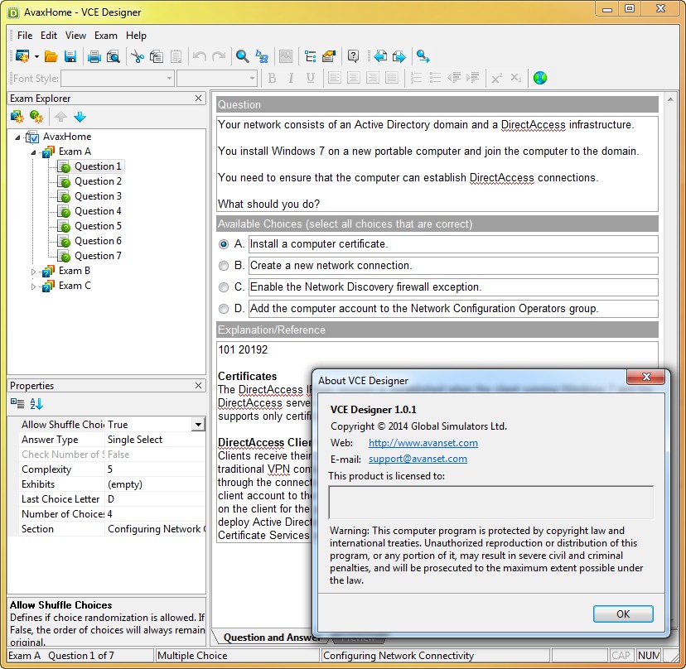Screen dimensions: 686x669
Task: Click the Go to question magnifier-arrow icon
Action: pyautogui.click(x=423, y=56)
